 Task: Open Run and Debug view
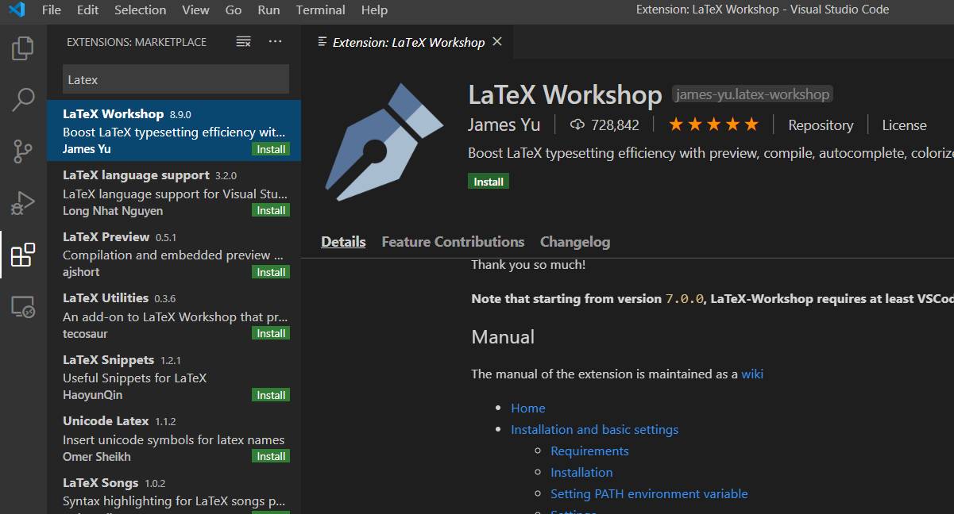click(23, 203)
